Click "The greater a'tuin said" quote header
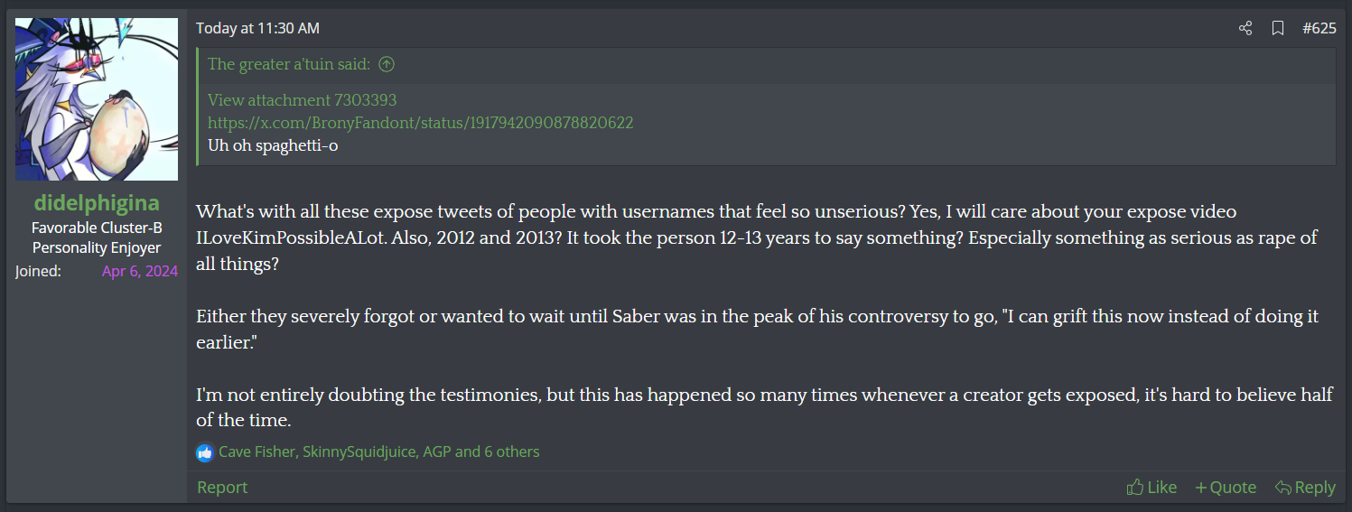Image resolution: width=1352 pixels, height=512 pixels. pyautogui.click(x=289, y=64)
